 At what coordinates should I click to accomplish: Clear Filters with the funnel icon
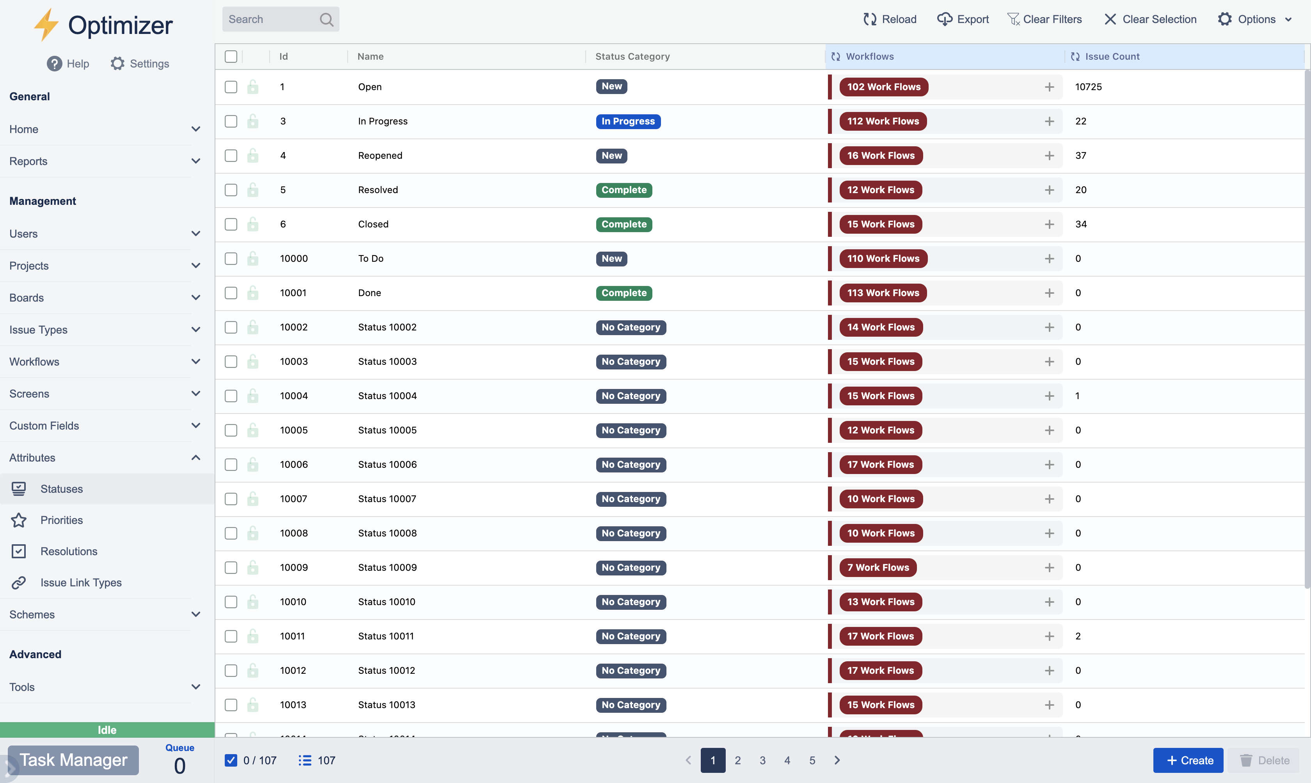[1014, 19]
